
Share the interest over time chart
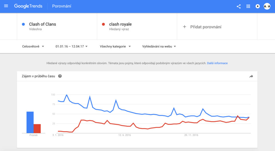(x=251, y=76)
